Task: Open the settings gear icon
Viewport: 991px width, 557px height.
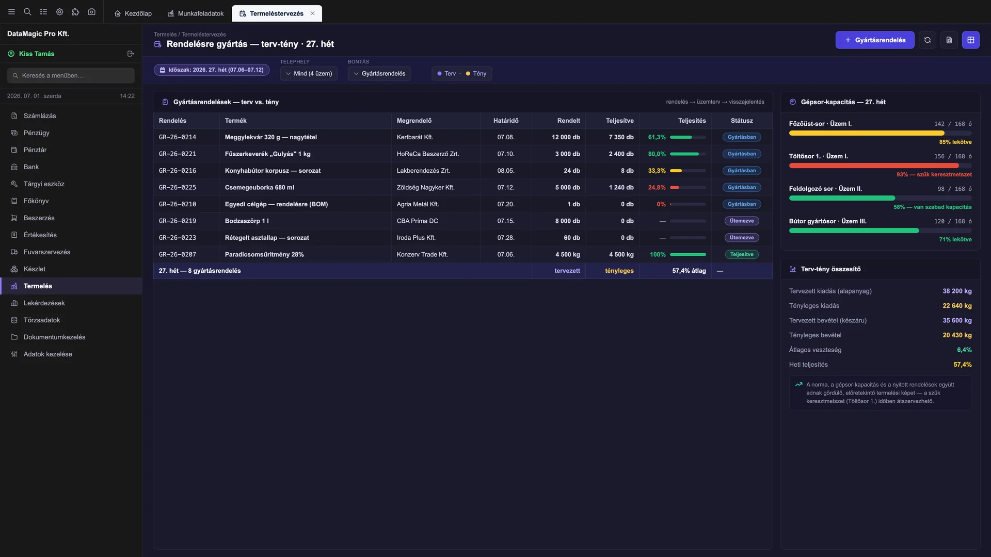Action: click(59, 12)
